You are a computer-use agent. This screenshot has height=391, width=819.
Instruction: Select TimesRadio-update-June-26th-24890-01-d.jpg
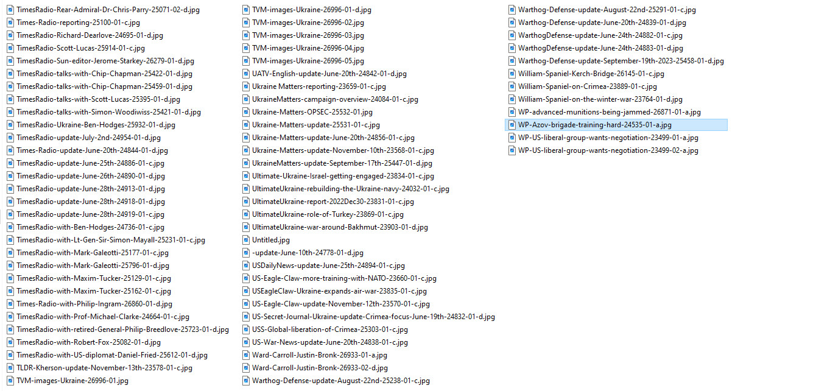click(x=91, y=176)
